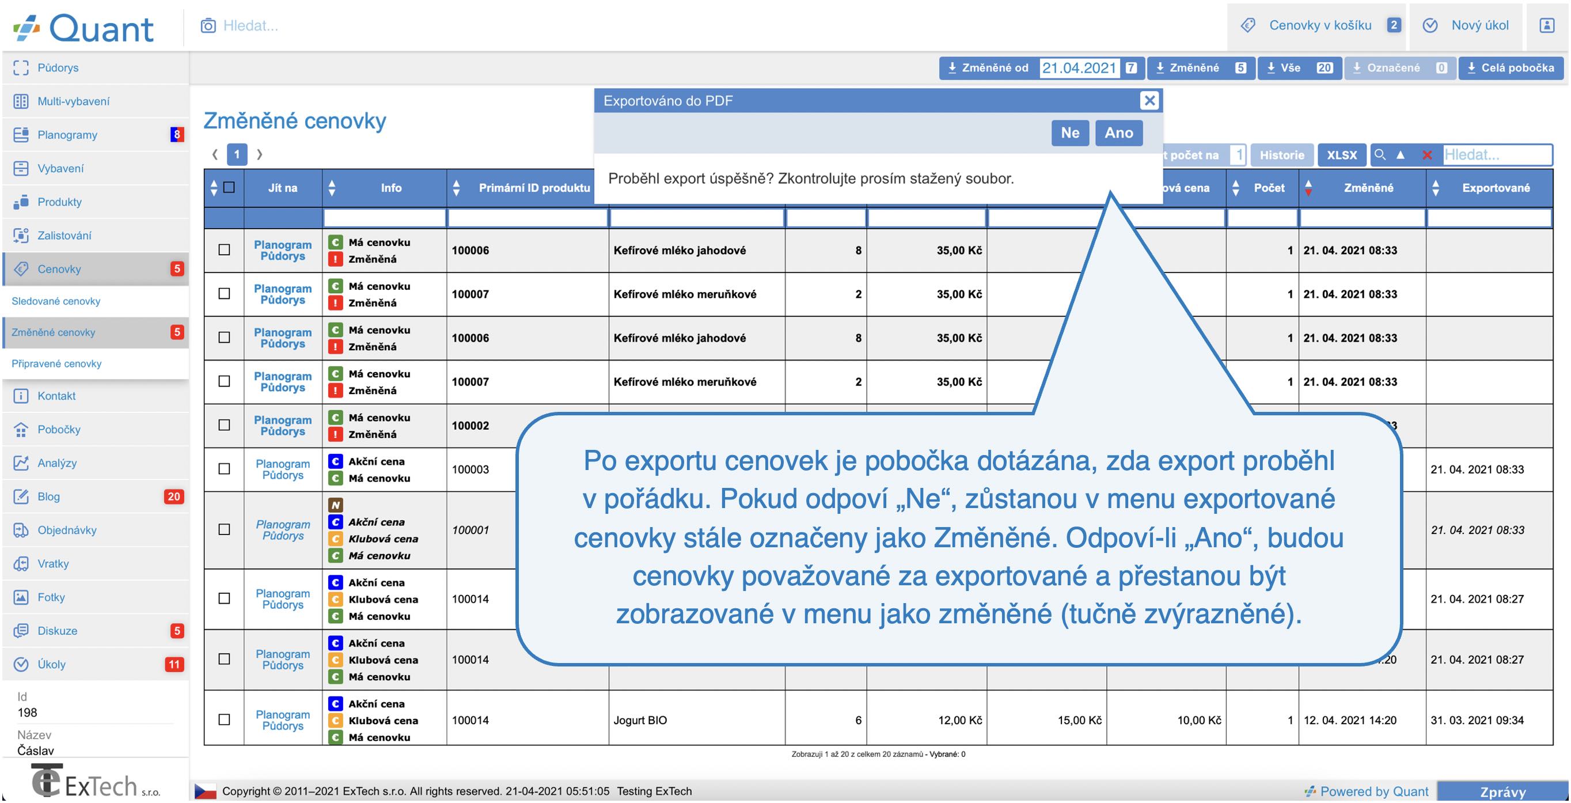The image size is (1571, 803).
Task: Click the top Hledat search field
Action: 251,25
